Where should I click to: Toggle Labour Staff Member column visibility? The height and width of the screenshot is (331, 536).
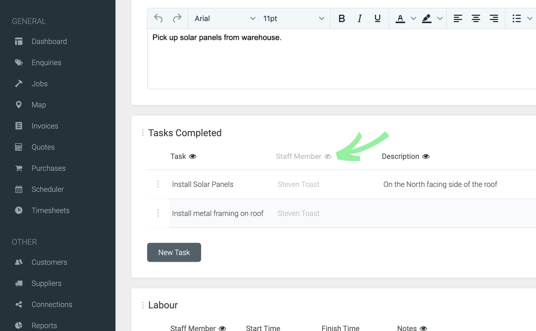click(222, 328)
